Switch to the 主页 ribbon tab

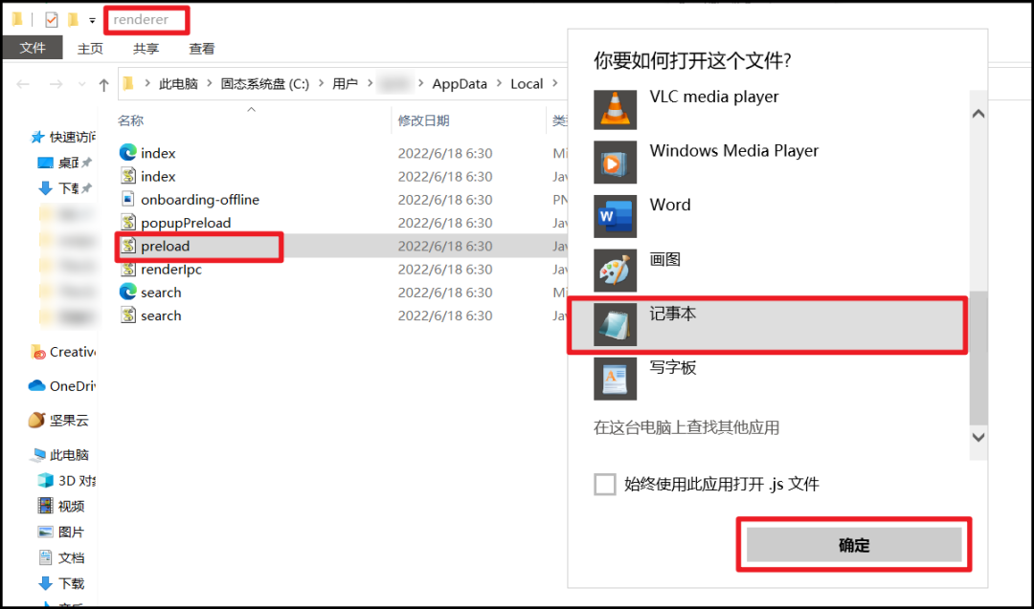point(90,49)
